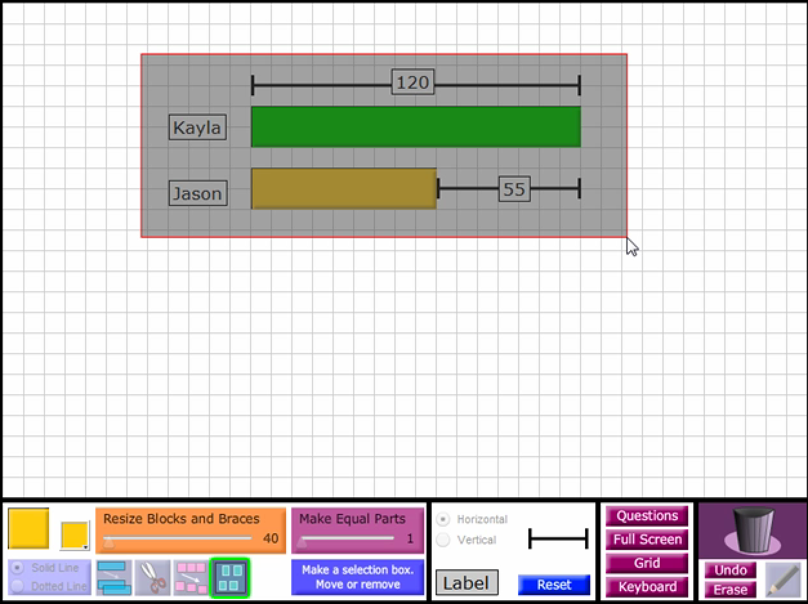Click the blue Reset button
Image resolution: width=808 pixels, height=604 pixels.
pyautogui.click(x=554, y=585)
